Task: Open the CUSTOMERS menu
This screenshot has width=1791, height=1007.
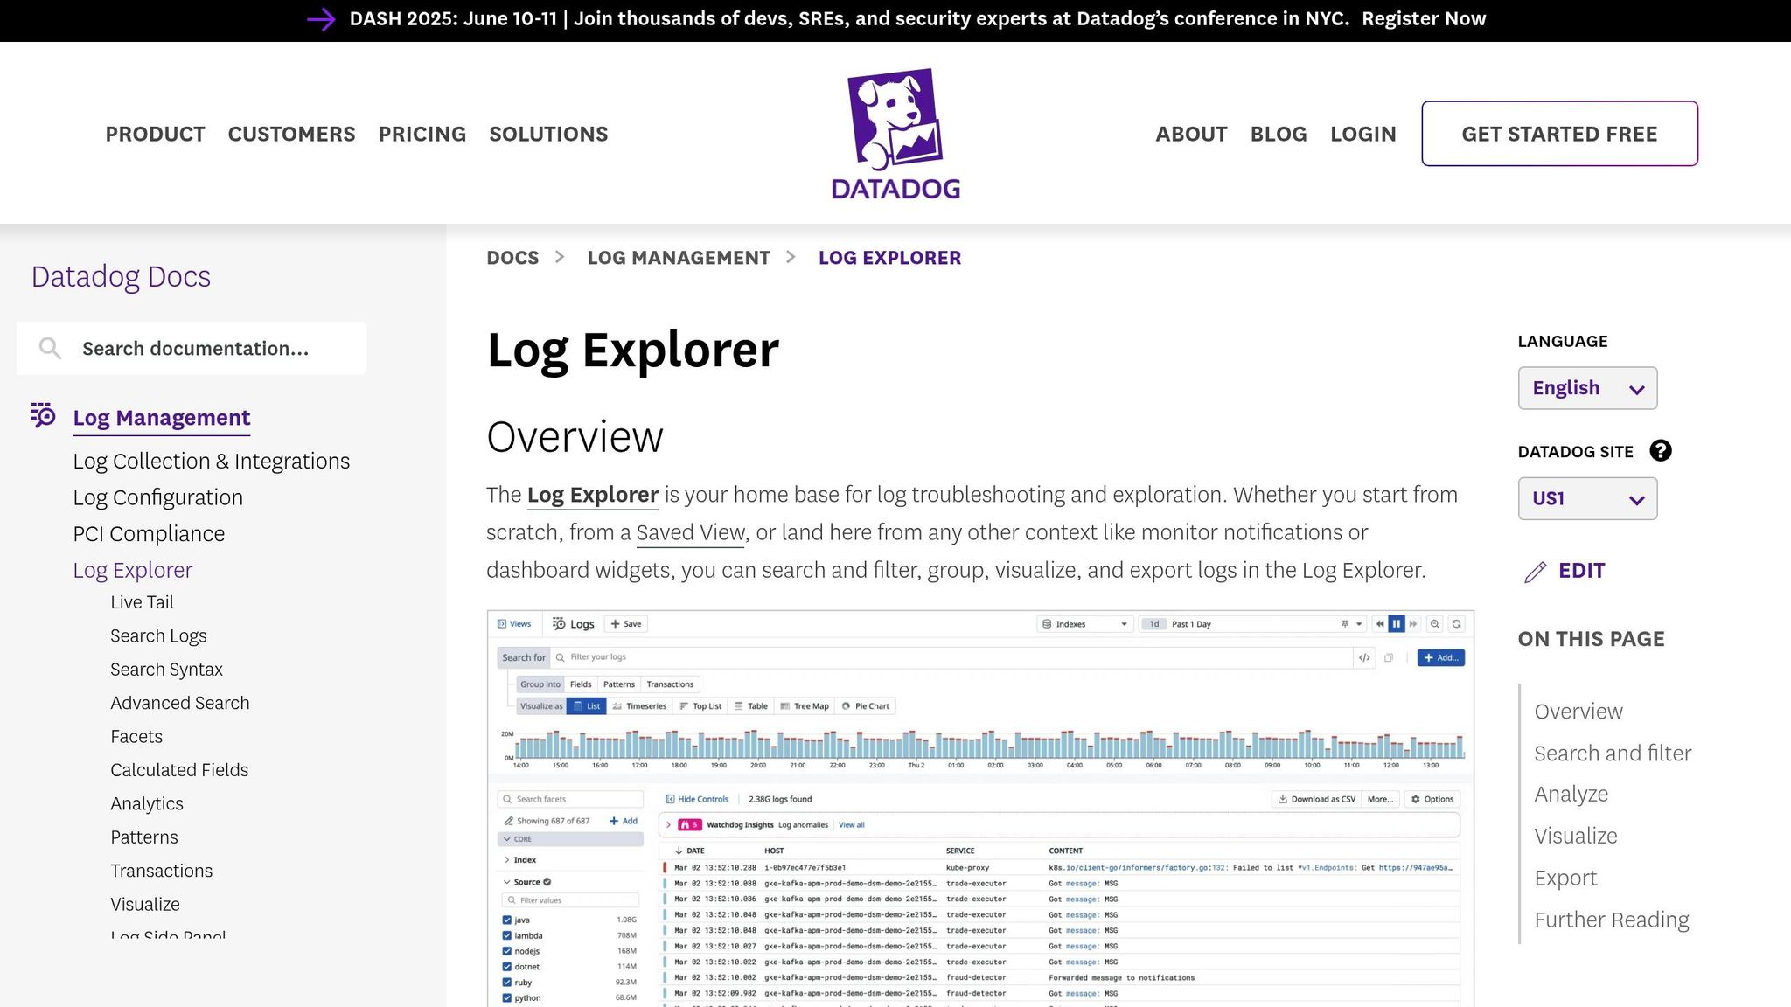Action: point(291,134)
